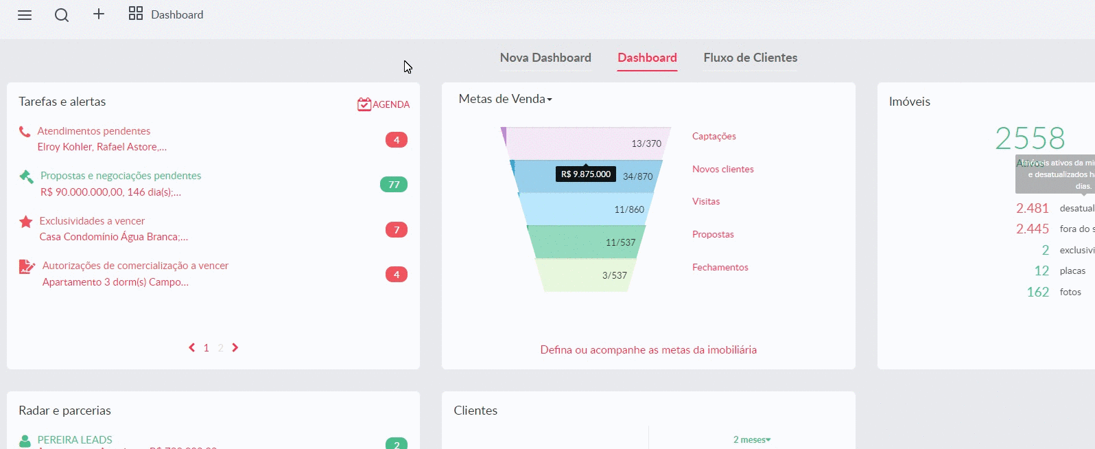
Task: Click the Visitas funnel label
Action: coord(706,201)
